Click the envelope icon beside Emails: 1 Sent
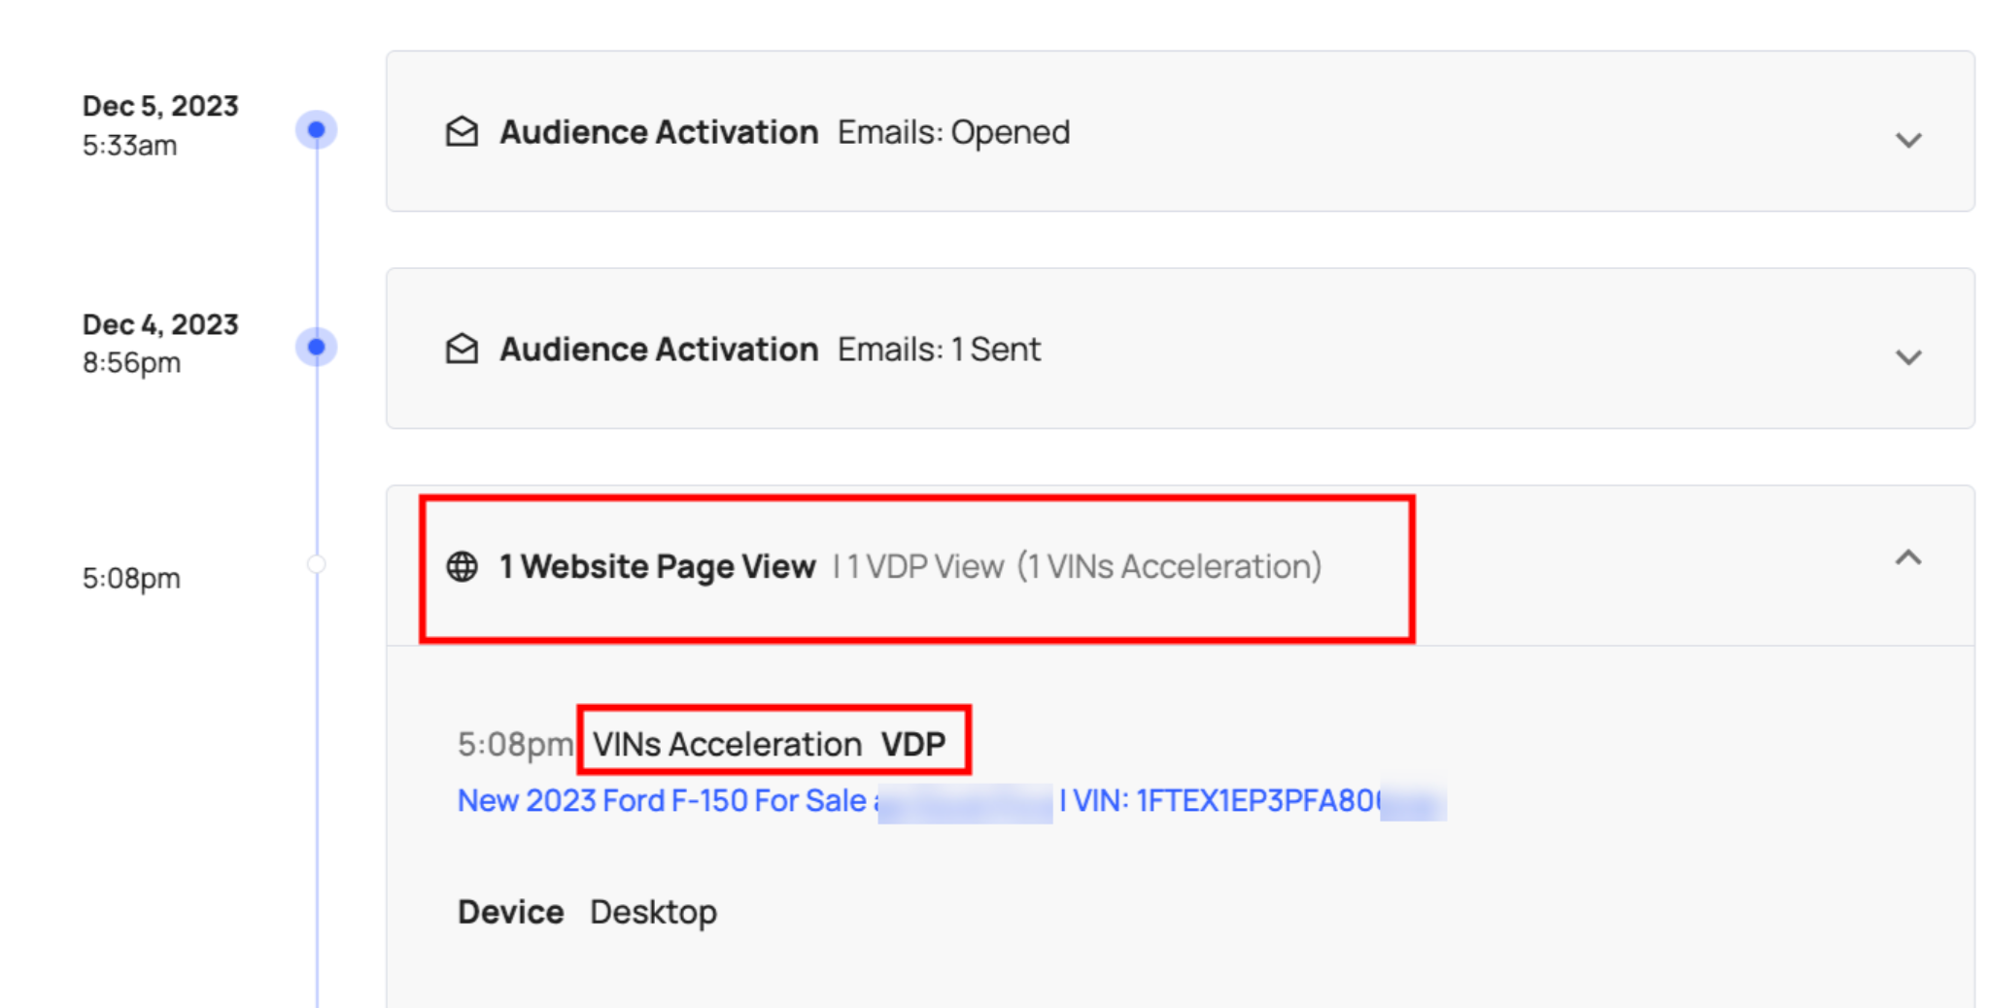Screen dimensions: 1992x1008 [462, 349]
